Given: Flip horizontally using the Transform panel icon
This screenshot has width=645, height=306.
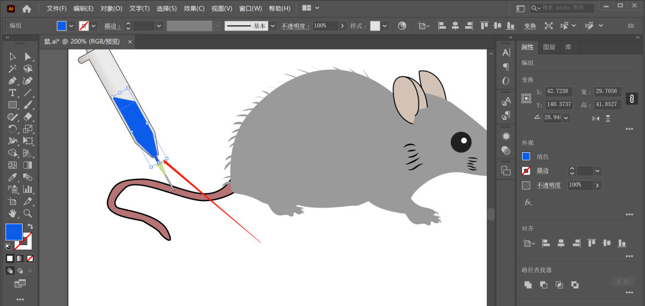Looking at the screenshot, I should click(595, 118).
